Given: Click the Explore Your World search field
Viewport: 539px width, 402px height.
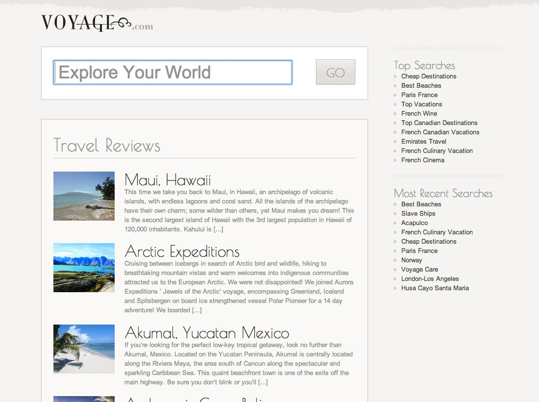Looking at the screenshot, I should [x=172, y=73].
